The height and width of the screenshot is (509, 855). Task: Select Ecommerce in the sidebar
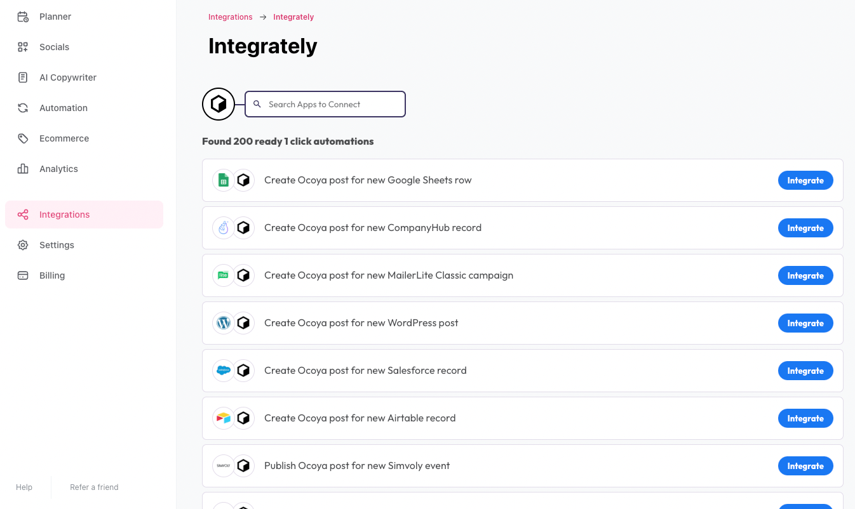point(84,138)
